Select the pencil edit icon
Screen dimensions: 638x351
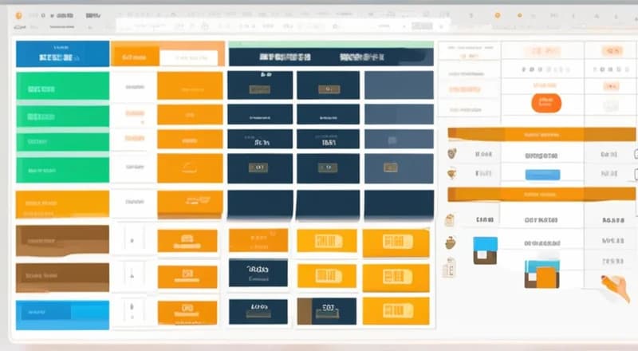click(x=609, y=282)
